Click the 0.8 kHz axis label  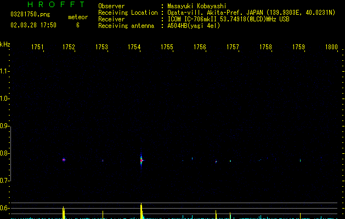[4, 153]
